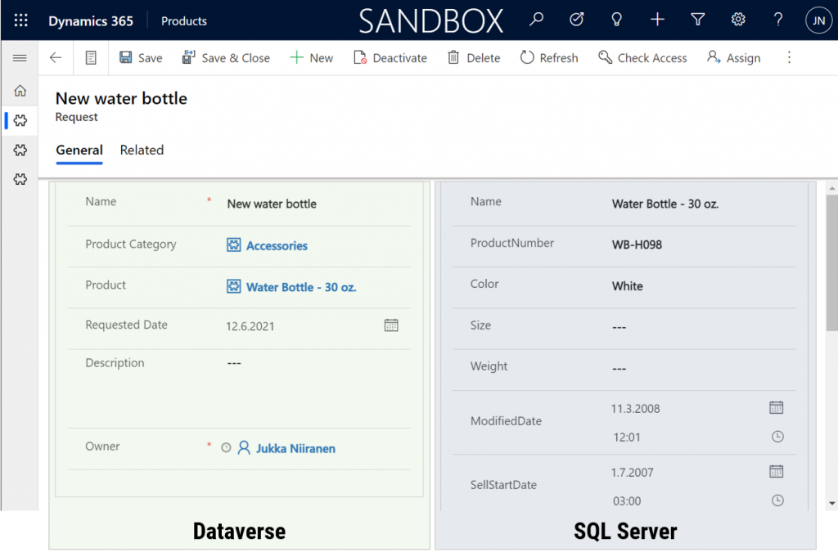Open the calendar picker for SellStartDate

pos(777,471)
